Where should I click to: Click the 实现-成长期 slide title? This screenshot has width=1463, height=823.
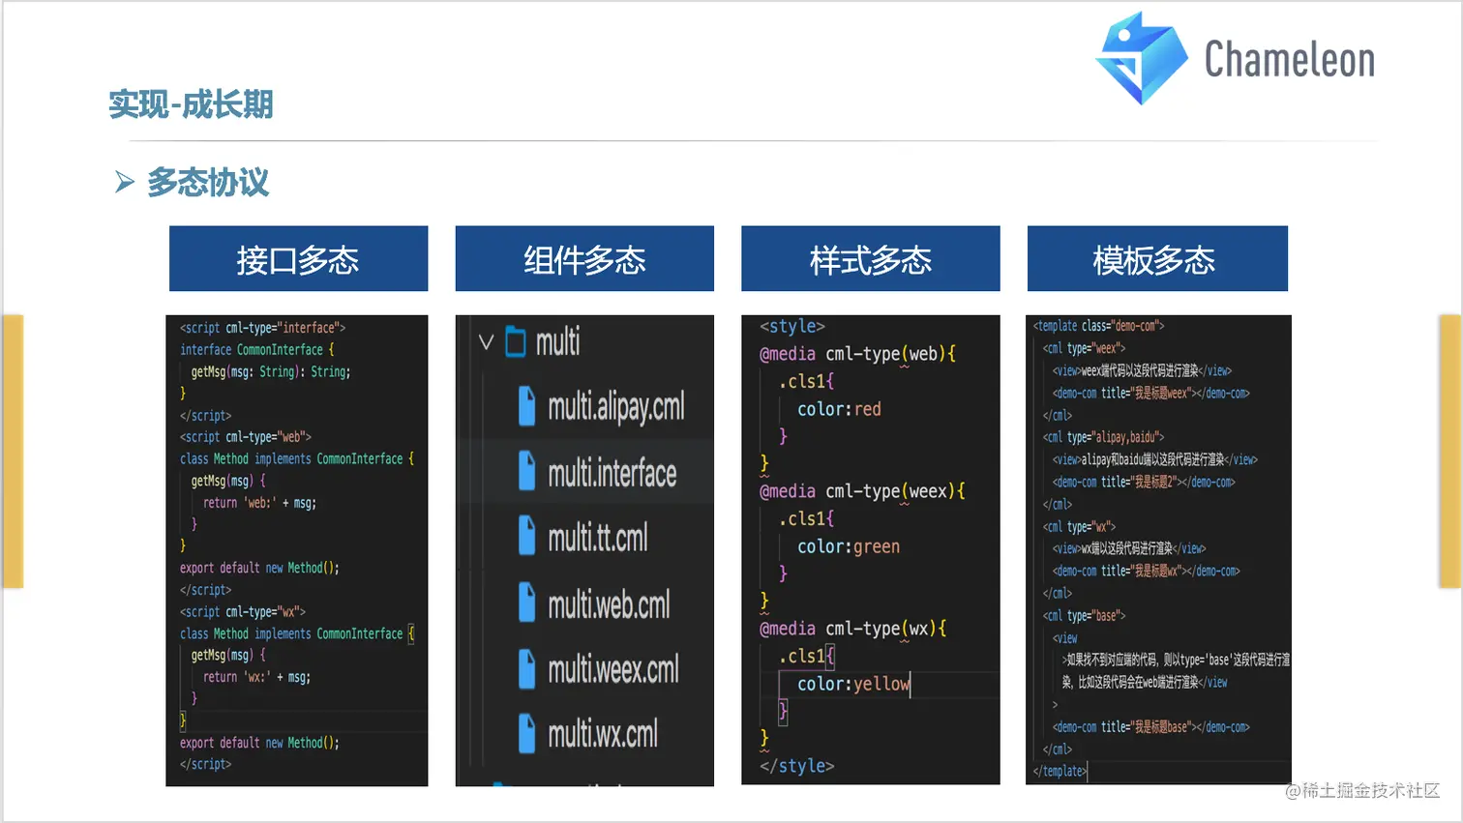tap(191, 104)
